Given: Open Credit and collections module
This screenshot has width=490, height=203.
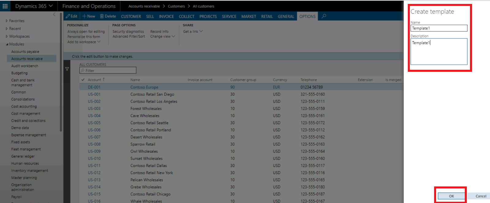Looking at the screenshot, I should pos(28,121).
